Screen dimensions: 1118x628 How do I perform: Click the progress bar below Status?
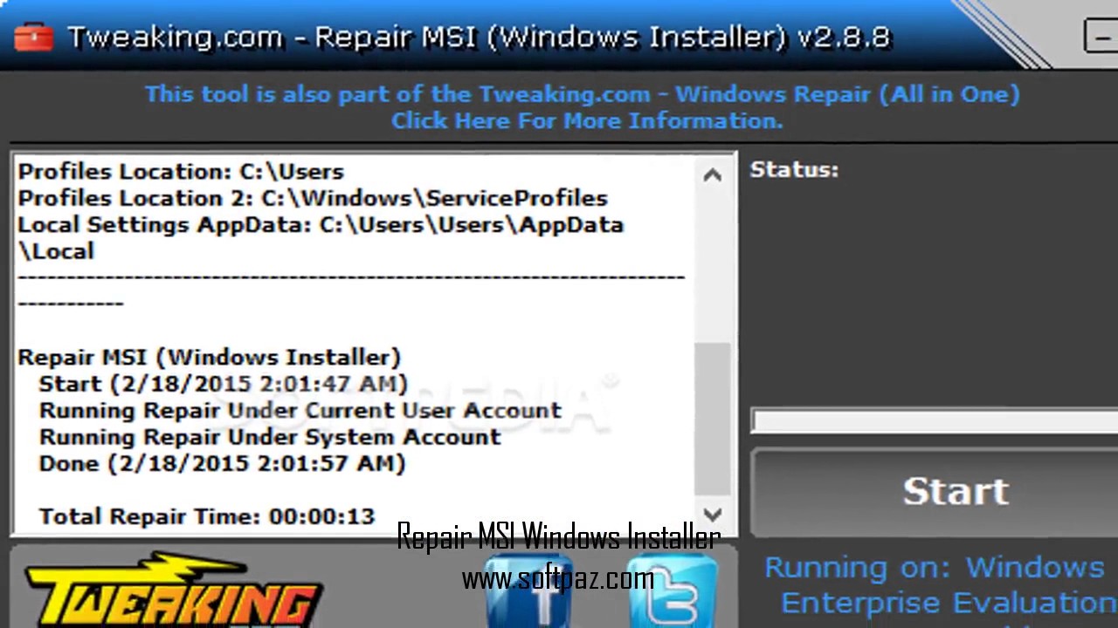coord(935,420)
